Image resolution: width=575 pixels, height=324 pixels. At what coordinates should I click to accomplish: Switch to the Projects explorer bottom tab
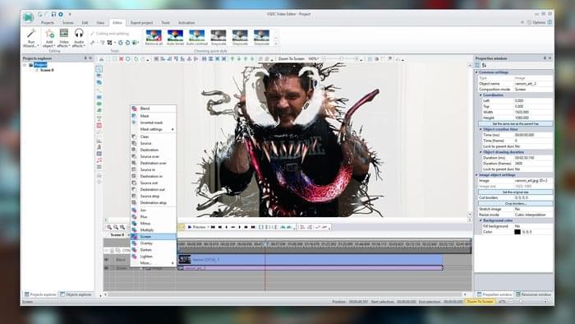click(x=40, y=294)
